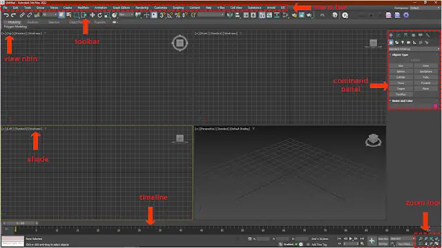The width and height of the screenshot is (442, 248).
Task: Select the Unlink Selection icon
Action: [29, 15]
